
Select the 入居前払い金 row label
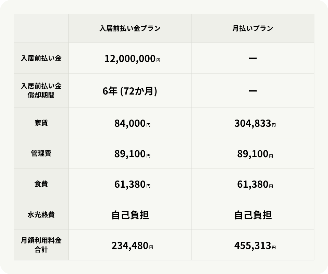coord(41,58)
